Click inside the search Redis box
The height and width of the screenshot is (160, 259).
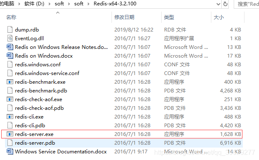tap(247, 4)
